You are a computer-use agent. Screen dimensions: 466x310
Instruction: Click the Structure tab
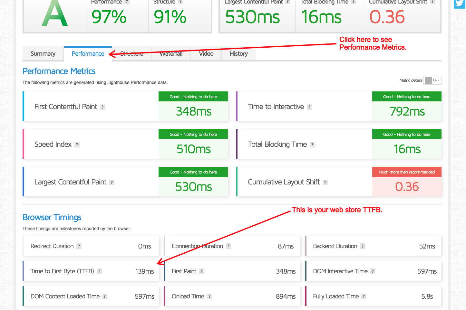coord(131,54)
